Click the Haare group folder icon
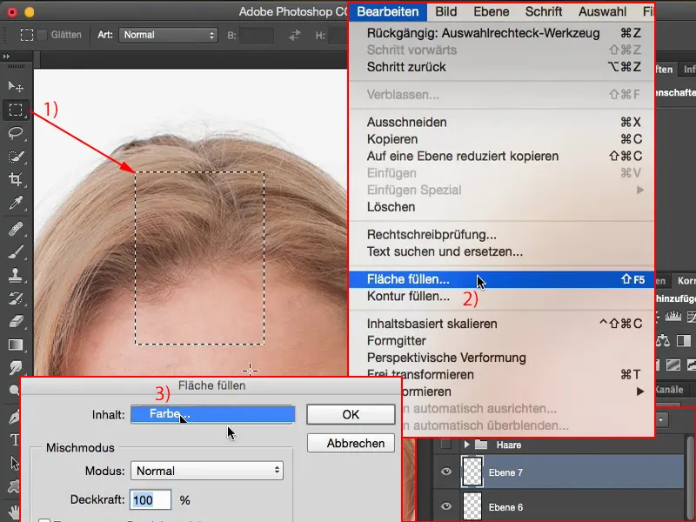This screenshot has height=522, width=696. (x=481, y=445)
